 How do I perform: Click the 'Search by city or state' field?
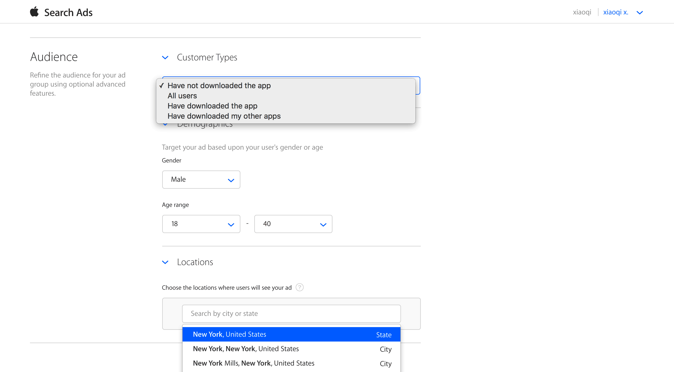(291, 313)
